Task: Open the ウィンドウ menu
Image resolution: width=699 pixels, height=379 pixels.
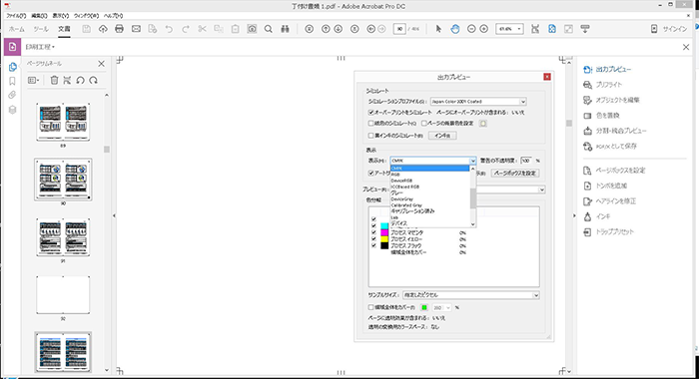Action: point(86,16)
